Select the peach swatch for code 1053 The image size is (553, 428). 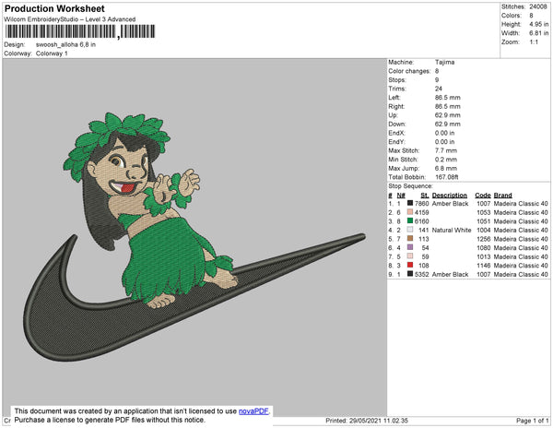(410, 212)
